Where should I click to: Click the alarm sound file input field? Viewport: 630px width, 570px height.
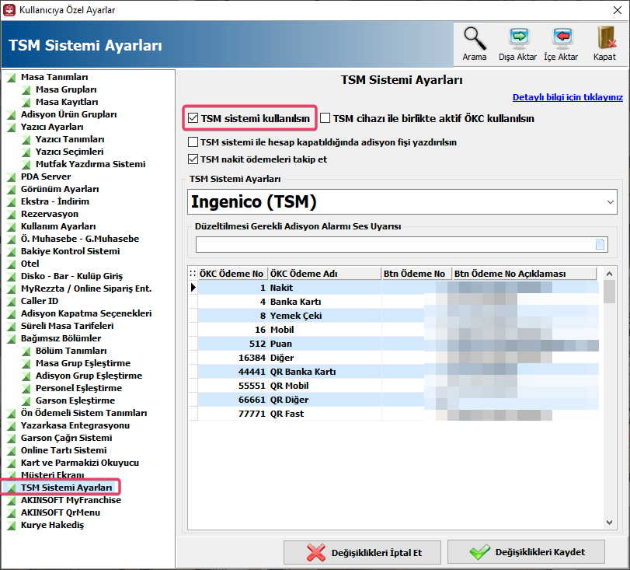[392, 245]
